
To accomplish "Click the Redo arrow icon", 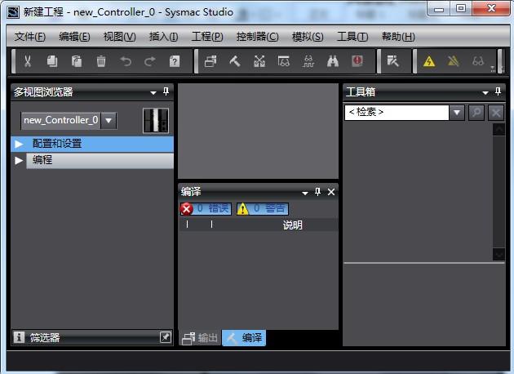I will click(x=150, y=61).
